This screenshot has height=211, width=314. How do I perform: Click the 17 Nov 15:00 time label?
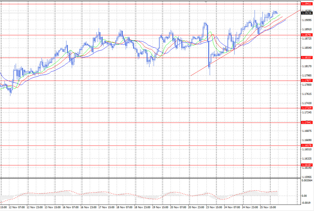coord(106,207)
